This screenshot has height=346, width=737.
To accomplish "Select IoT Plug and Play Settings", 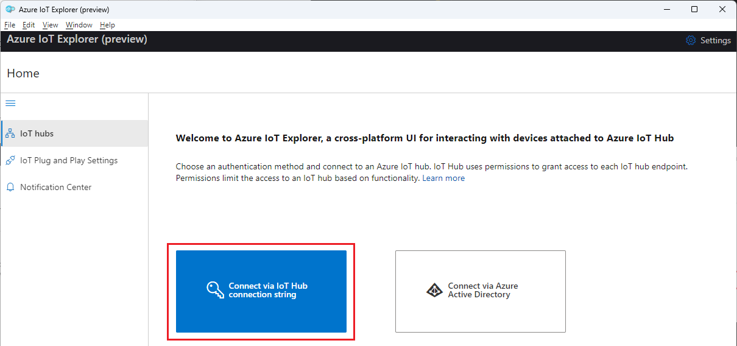I will click(x=69, y=160).
